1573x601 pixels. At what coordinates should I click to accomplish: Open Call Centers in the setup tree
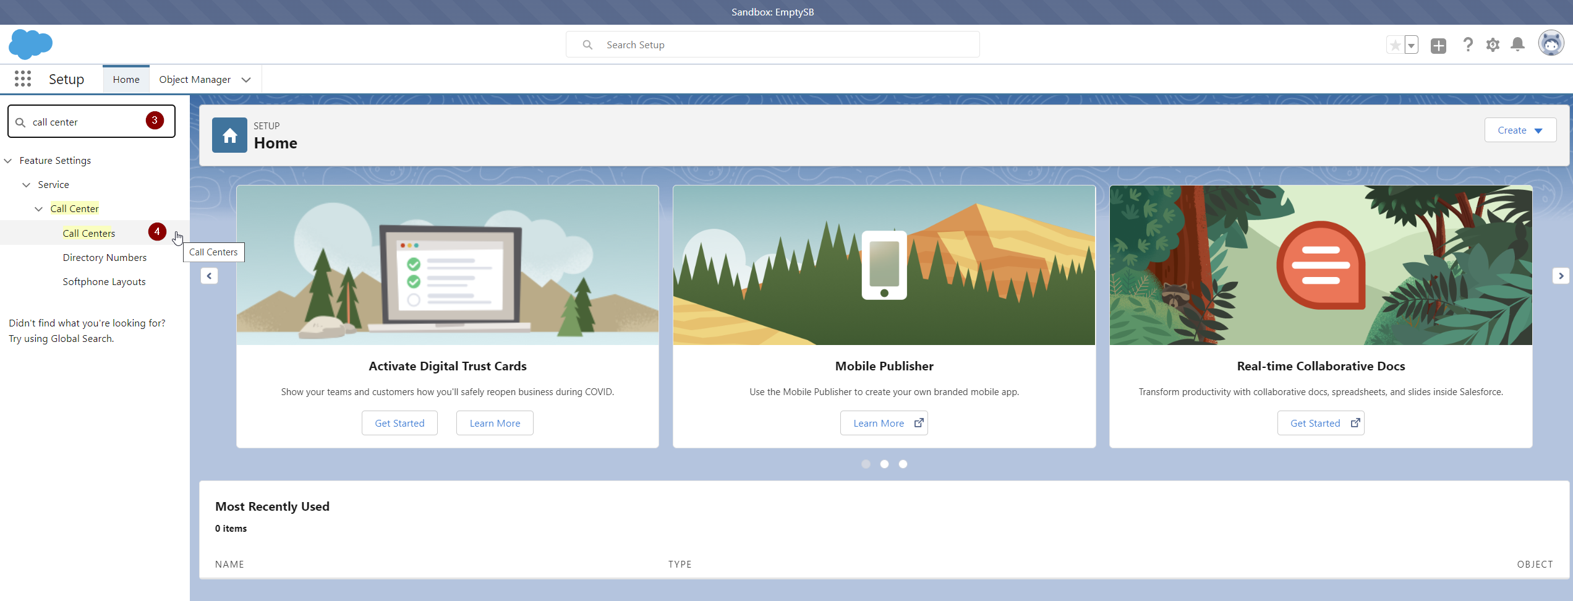[x=88, y=233]
